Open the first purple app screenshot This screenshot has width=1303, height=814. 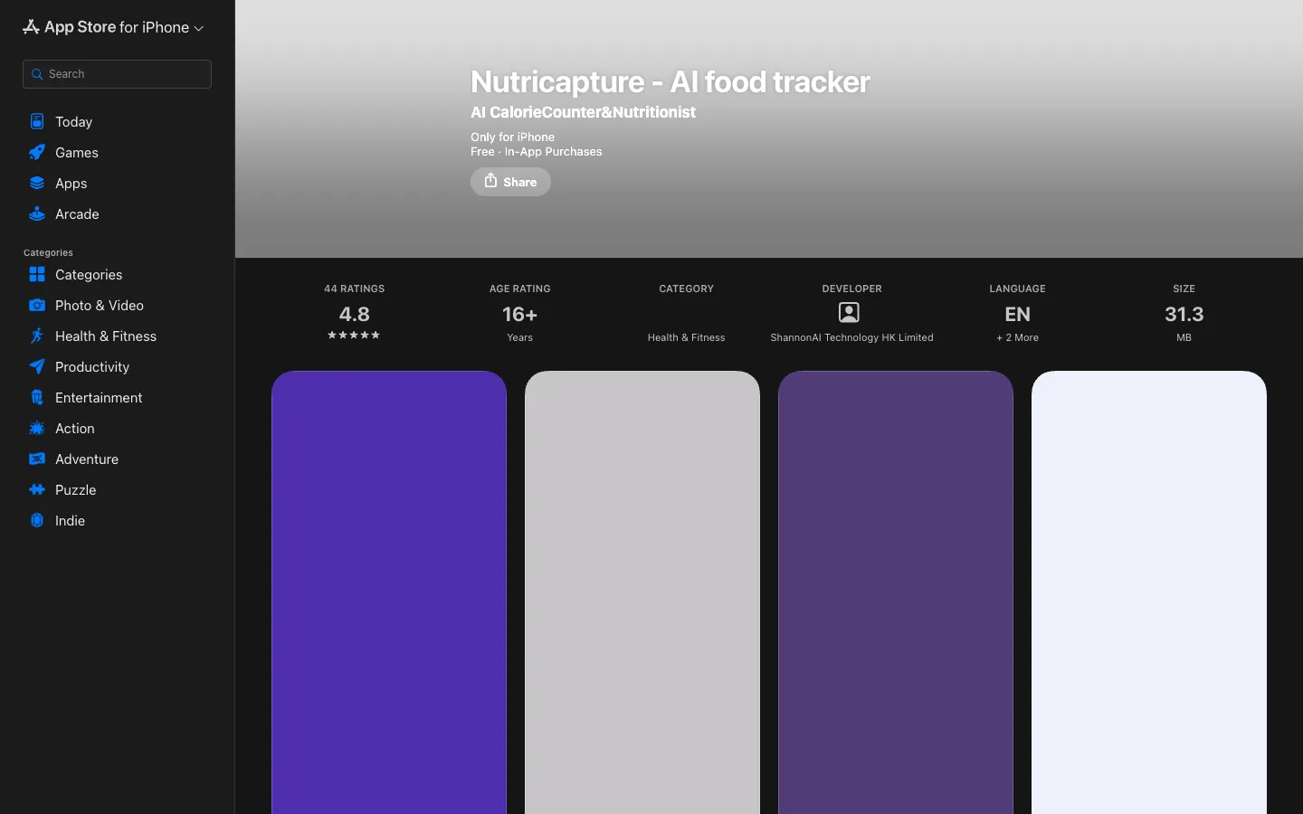tap(389, 592)
